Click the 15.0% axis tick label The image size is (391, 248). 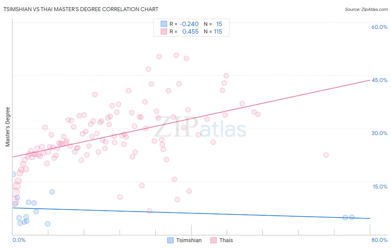(380, 187)
